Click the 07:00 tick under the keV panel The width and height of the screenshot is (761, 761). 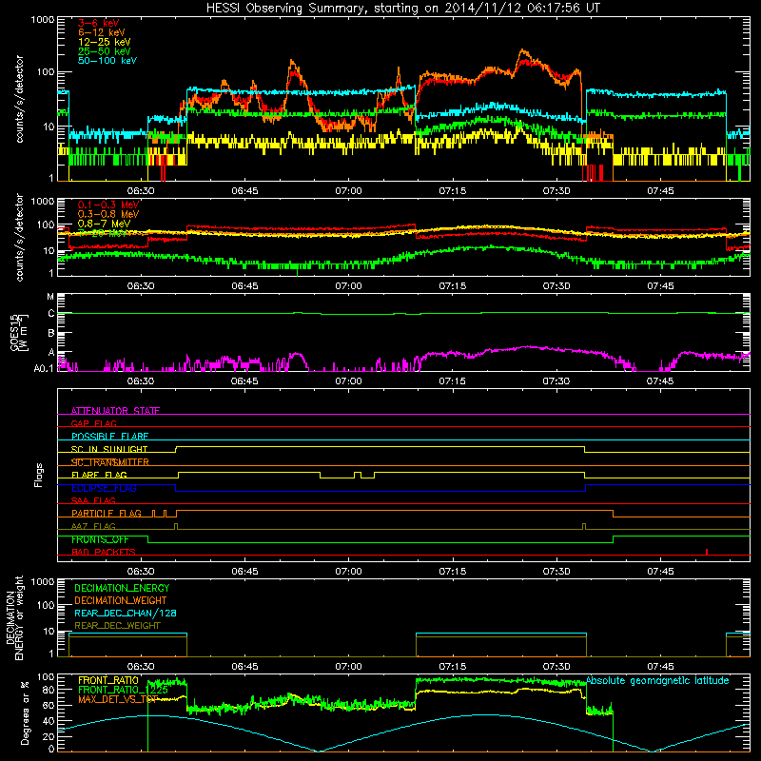point(348,191)
